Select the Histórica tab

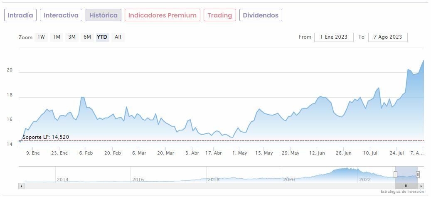click(103, 15)
